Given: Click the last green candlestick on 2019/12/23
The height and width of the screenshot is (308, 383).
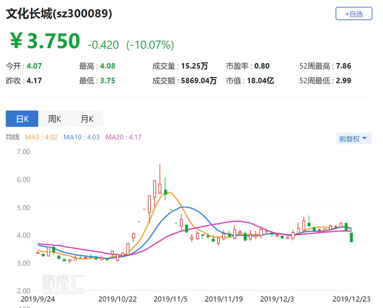Looking at the screenshot, I should pyautogui.click(x=352, y=237).
